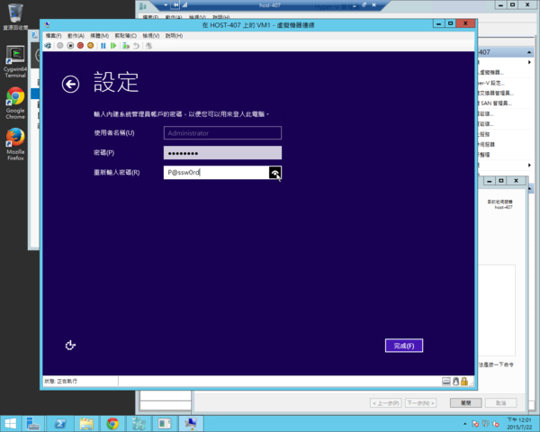Viewport: 540px width, 432px height.
Task: Click the red Shut Down toolbar icon
Action: pos(80,46)
